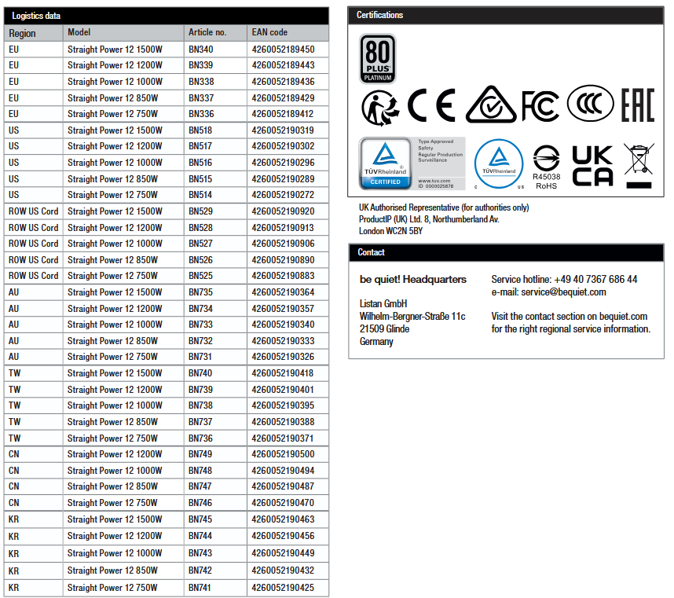Click article number BN731
This screenshot has width=674, height=598.
click(x=200, y=357)
